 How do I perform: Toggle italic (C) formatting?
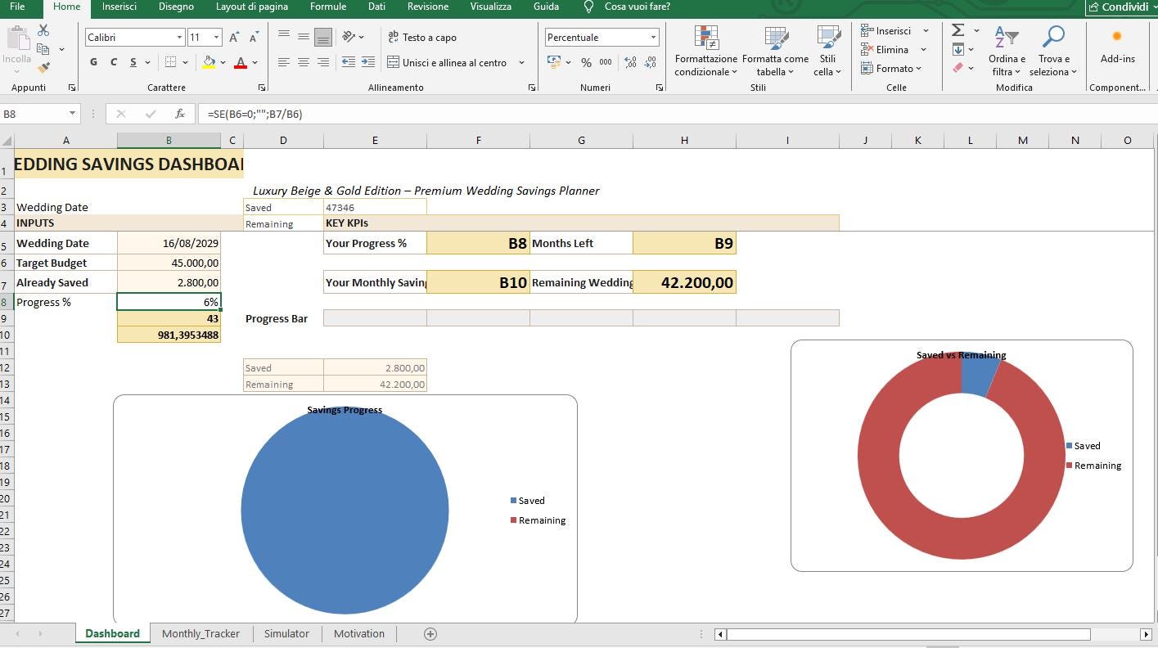click(x=113, y=62)
